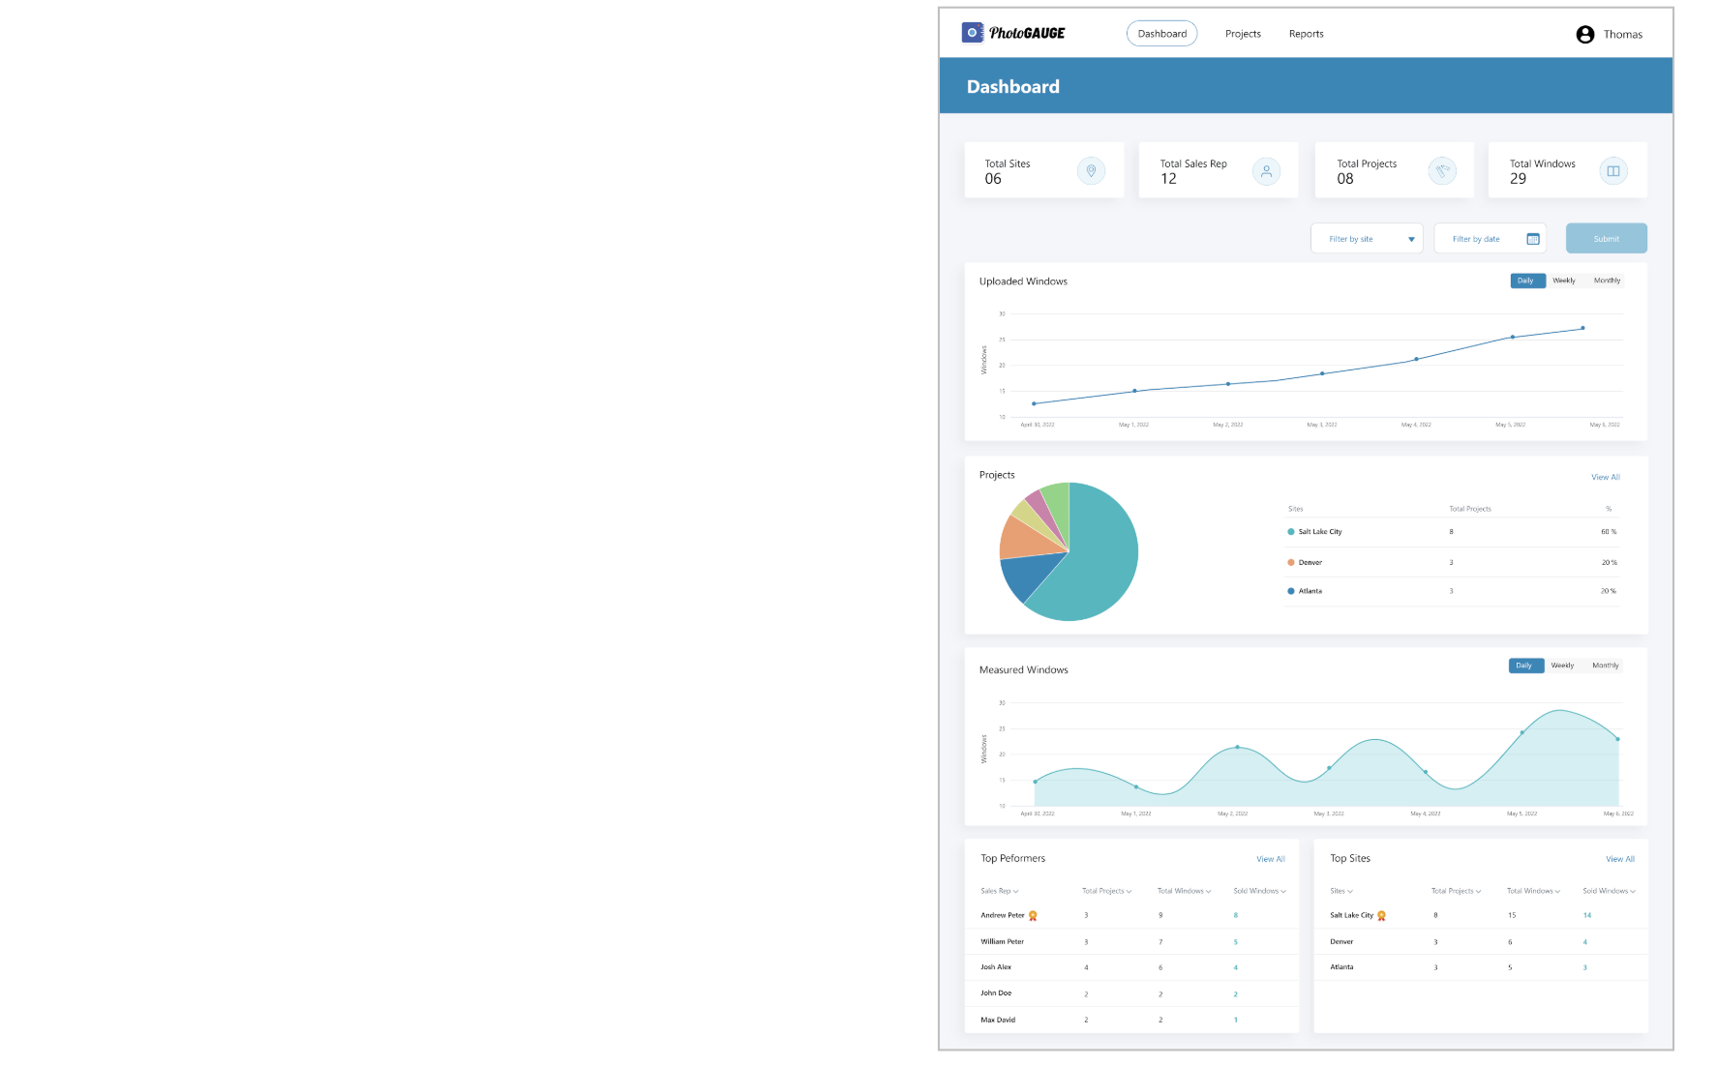Image resolution: width=1717 pixels, height=1066 pixels.
Task: Sort Top Sites by Sites column
Action: click(x=1341, y=891)
